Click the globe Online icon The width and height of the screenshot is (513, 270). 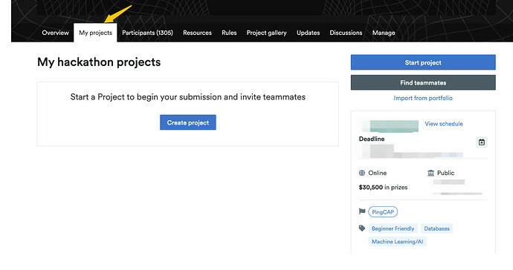362,173
